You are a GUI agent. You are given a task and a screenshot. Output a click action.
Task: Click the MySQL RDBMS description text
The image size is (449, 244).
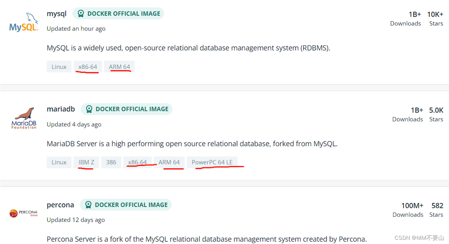(x=188, y=48)
